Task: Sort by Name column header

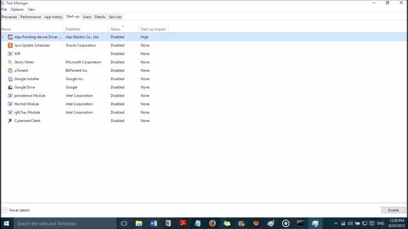Action: [x=32, y=29]
